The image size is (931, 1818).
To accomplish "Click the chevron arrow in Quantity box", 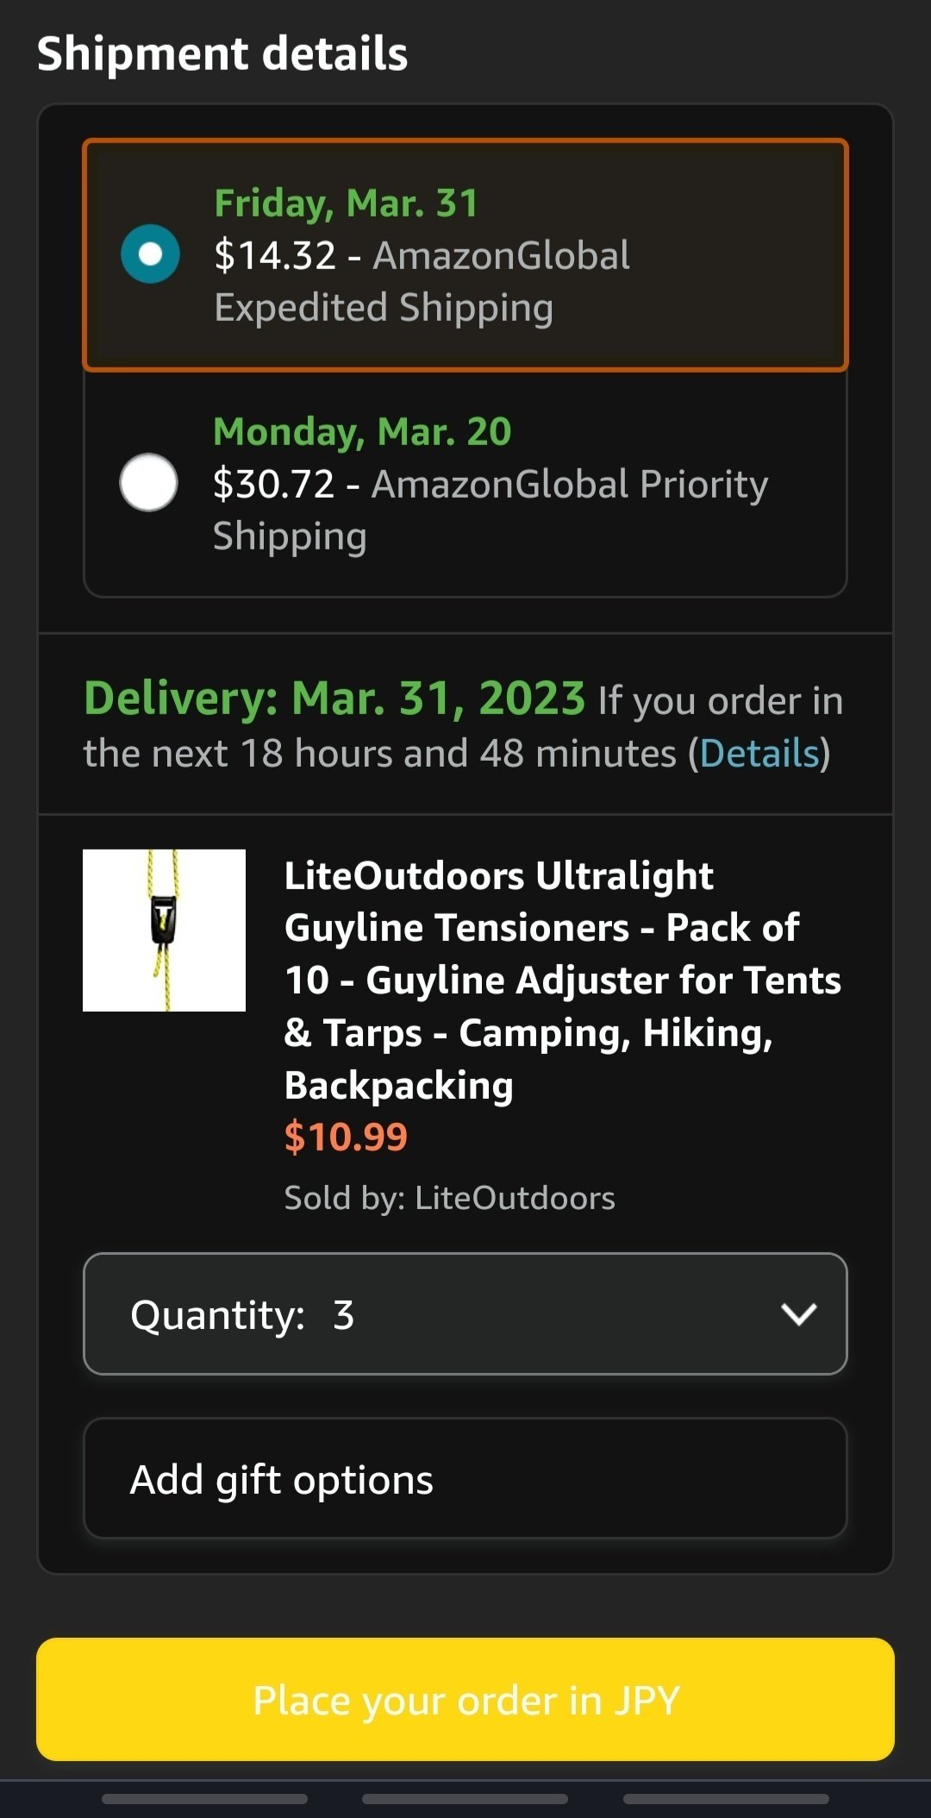I will [798, 1313].
